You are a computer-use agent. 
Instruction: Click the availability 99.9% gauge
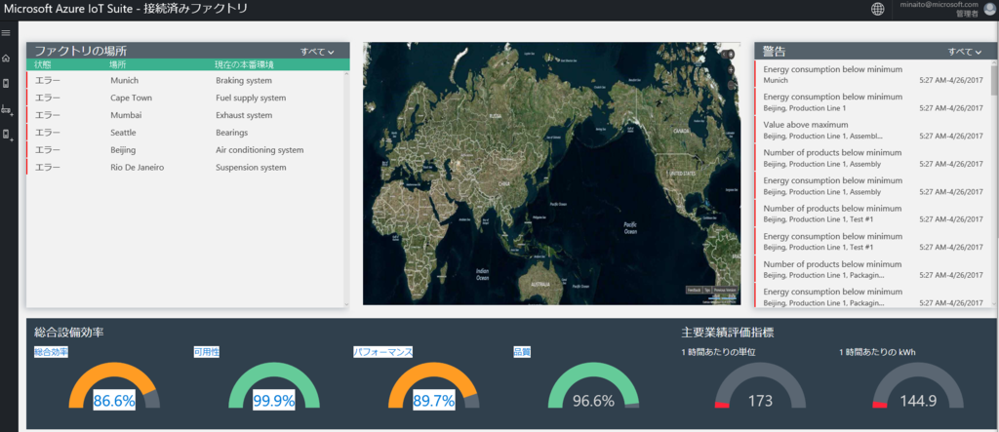274,385
